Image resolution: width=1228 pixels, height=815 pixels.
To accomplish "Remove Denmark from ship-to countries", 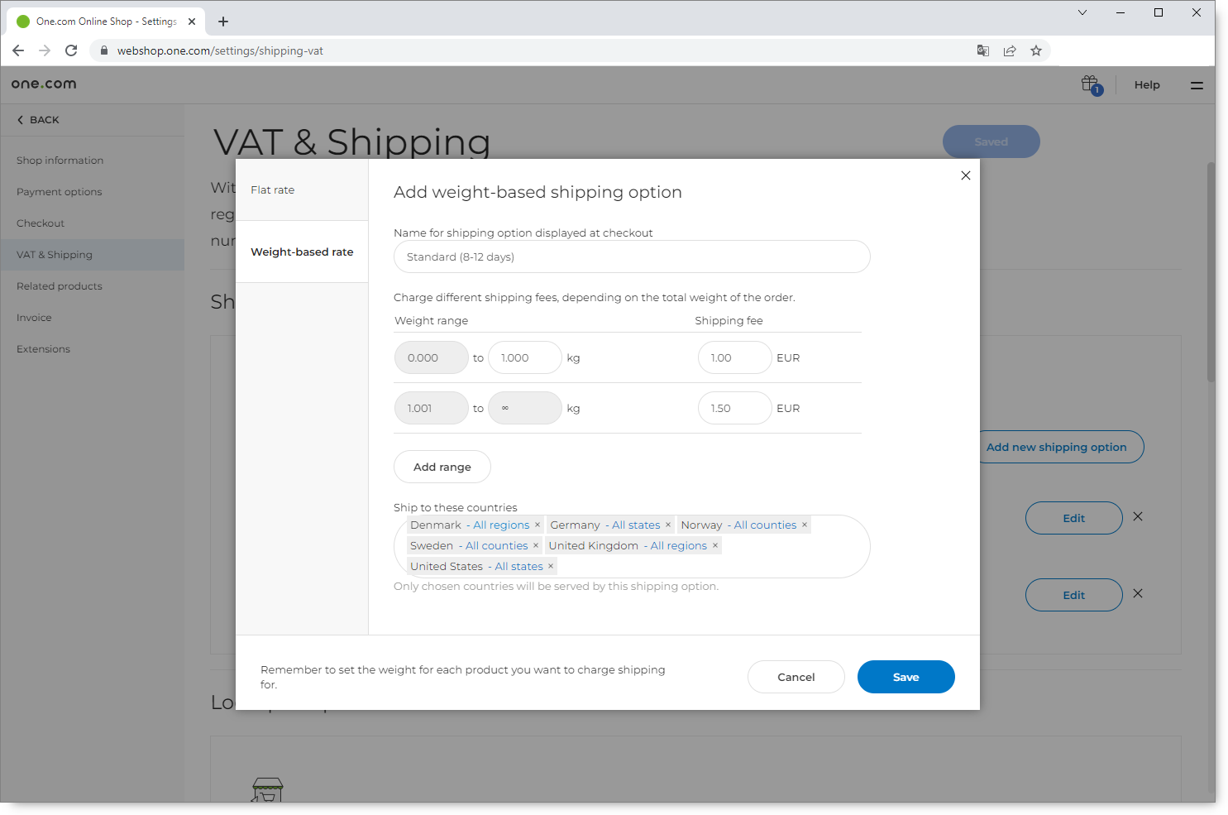I will coord(538,525).
